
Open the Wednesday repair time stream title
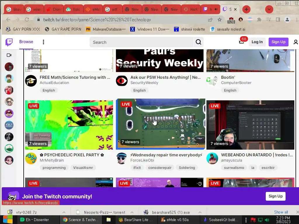pos(166,155)
